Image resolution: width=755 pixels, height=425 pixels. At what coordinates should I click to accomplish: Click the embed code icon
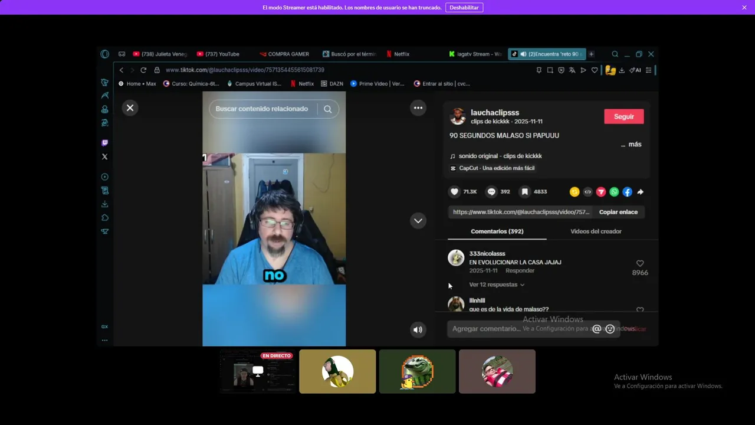pos(587,192)
